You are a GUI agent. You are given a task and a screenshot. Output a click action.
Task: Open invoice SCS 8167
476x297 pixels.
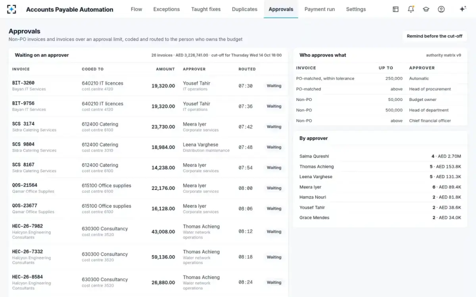click(23, 165)
